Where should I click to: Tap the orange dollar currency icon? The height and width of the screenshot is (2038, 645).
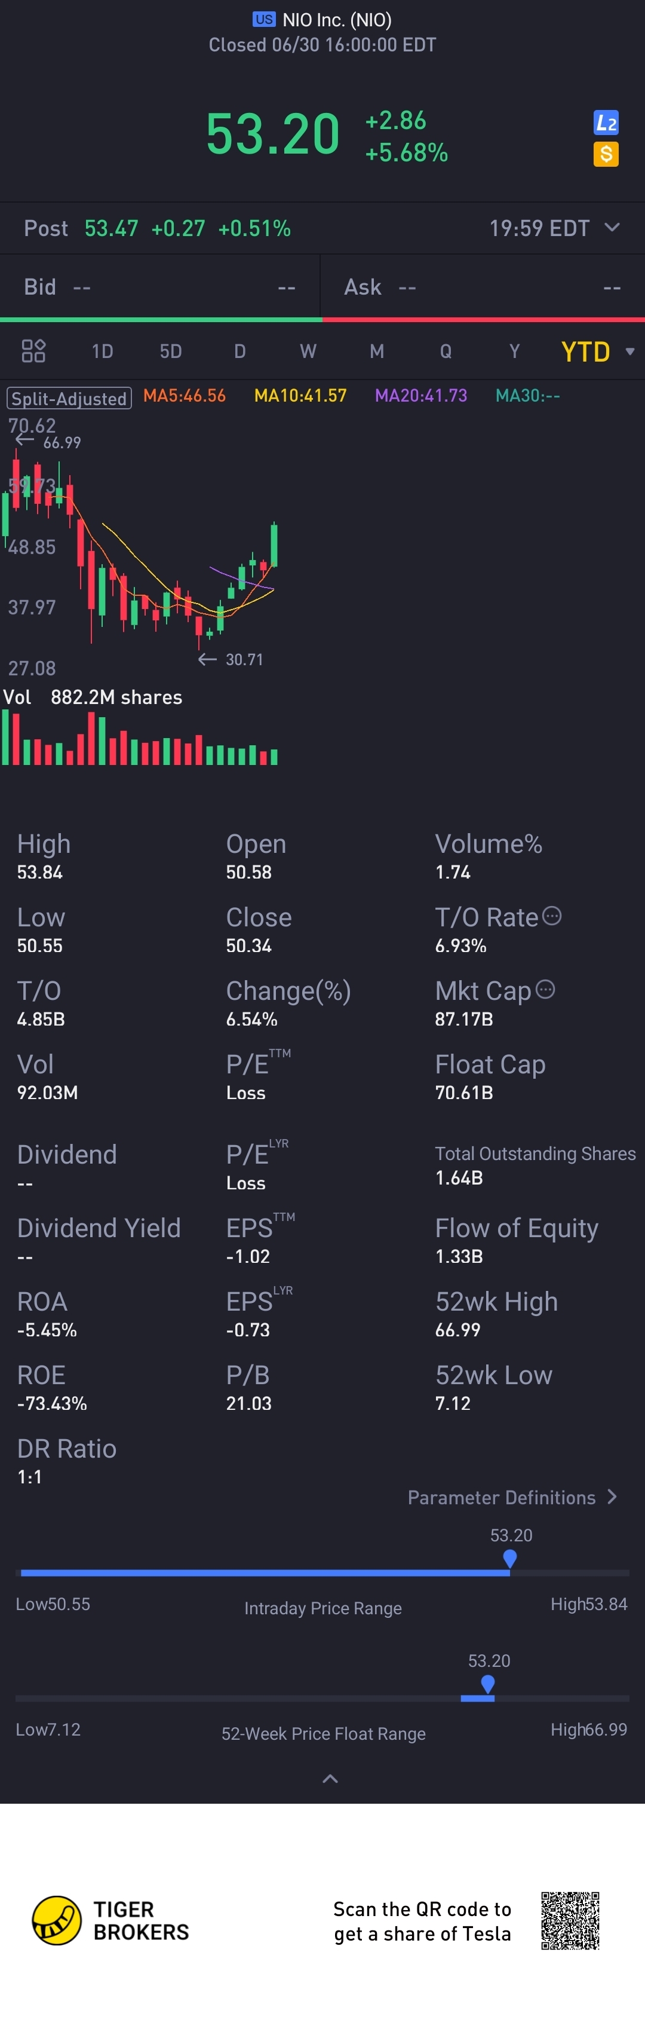(606, 154)
